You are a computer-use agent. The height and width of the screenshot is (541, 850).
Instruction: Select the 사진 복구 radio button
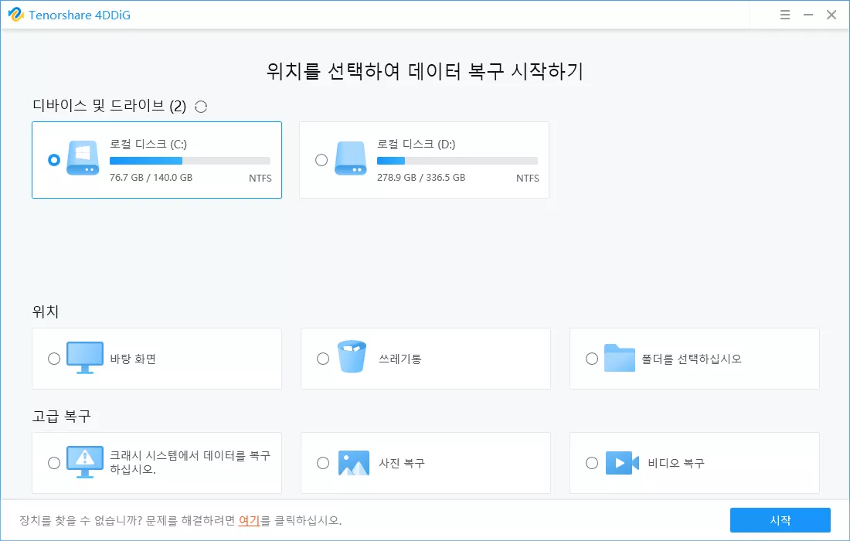(x=323, y=463)
